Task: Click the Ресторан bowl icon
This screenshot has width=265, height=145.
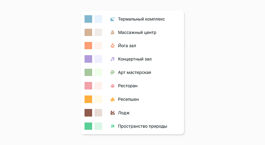Action: pyautogui.click(x=112, y=86)
